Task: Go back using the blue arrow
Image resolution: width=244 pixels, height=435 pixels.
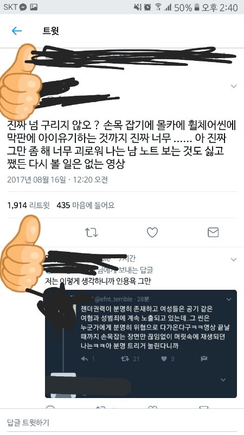Action: click(x=17, y=31)
